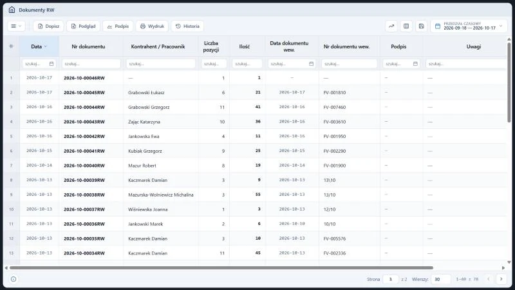The height and width of the screenshot is (290, 515).
Task: Click the horizontal scrollbar thumb
Action: pos(221,267)
